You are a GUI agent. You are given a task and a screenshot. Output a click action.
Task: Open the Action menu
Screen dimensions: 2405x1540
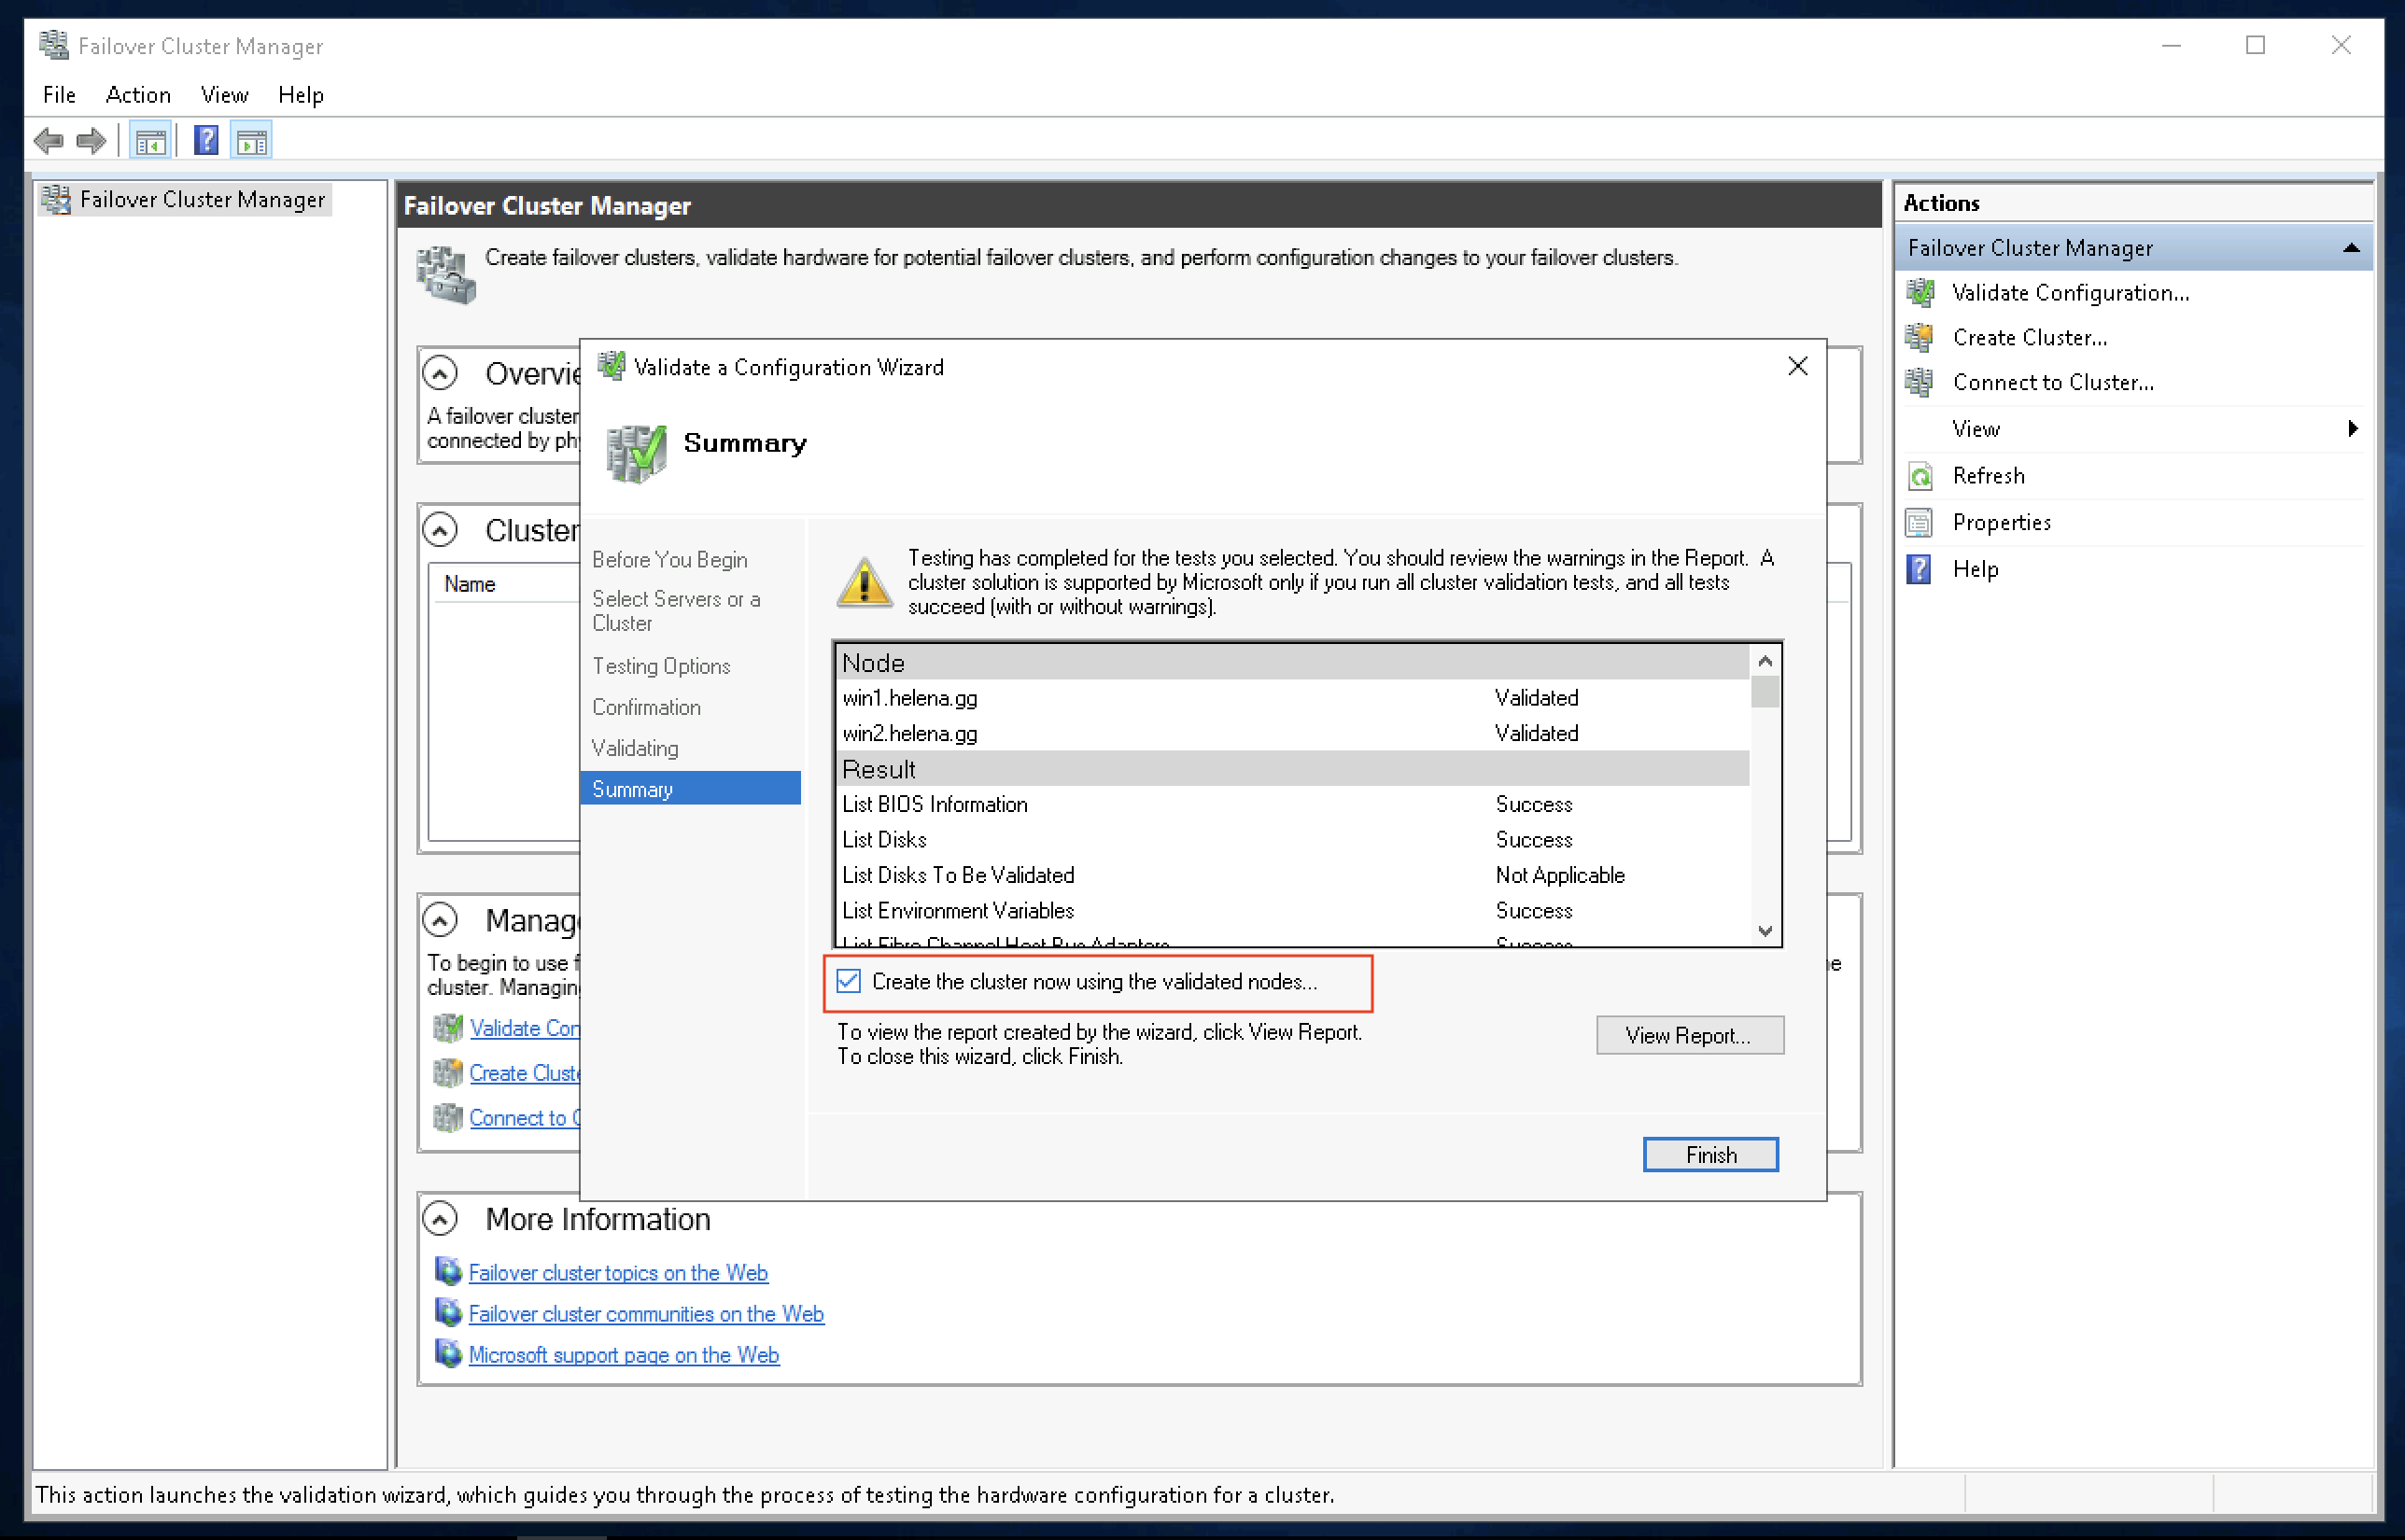(x=138, y=95)
